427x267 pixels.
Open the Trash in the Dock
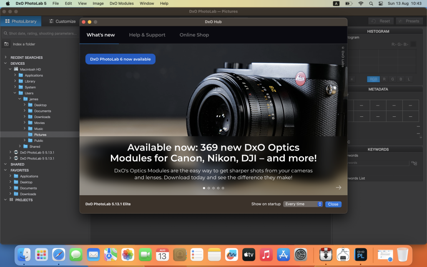click(x=402, y=255)
